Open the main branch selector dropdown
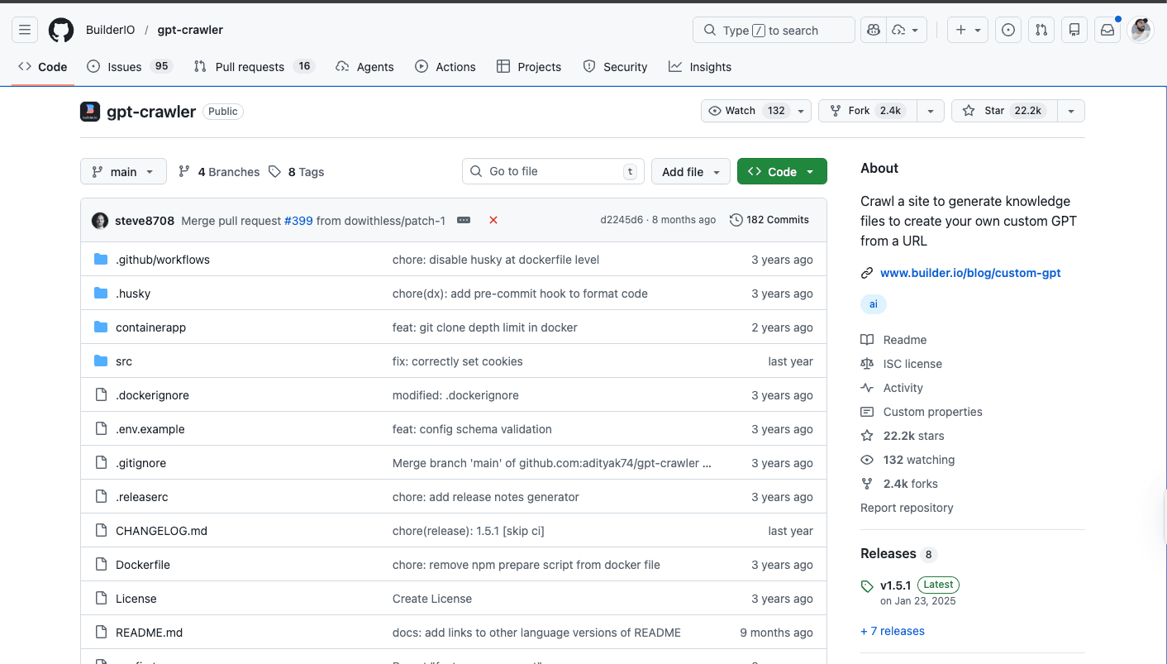 (123, 172)
